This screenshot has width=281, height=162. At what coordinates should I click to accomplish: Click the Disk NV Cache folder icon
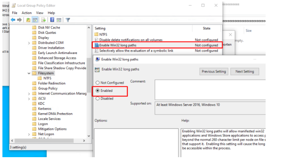[x=34, y=27]
